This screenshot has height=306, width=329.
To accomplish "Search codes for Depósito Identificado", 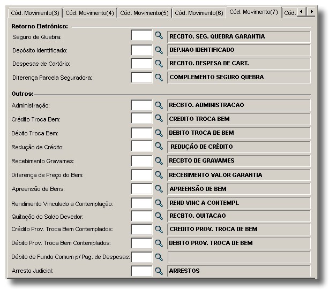I will click(x=159, y=50).
